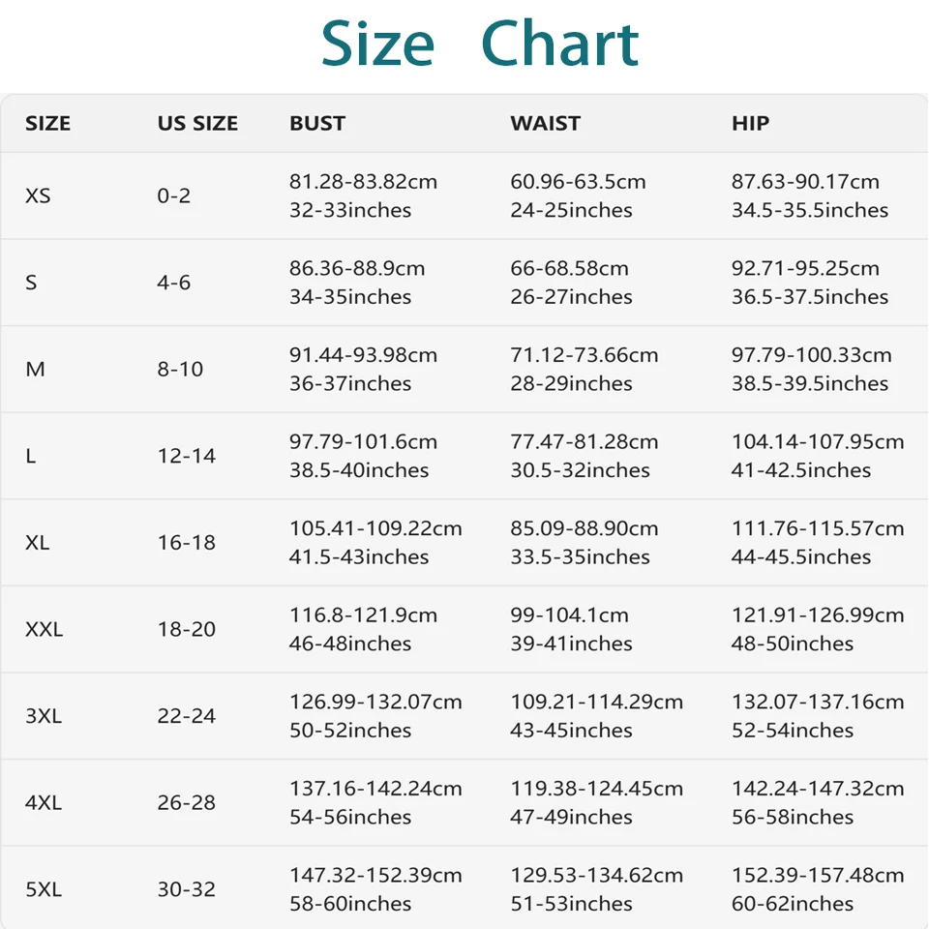Select the US SIZE column header
This screenshot has width=929, height=929.
click(197, 123)
